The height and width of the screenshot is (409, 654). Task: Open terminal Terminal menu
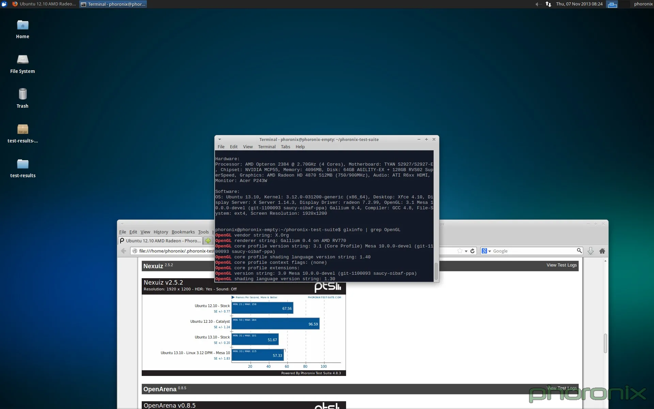point(267,147)
